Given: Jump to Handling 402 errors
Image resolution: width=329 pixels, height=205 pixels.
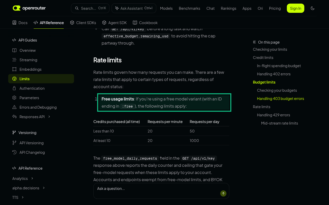Looking at the screenshot, I should pyautogui.click(x=274, y=74).
